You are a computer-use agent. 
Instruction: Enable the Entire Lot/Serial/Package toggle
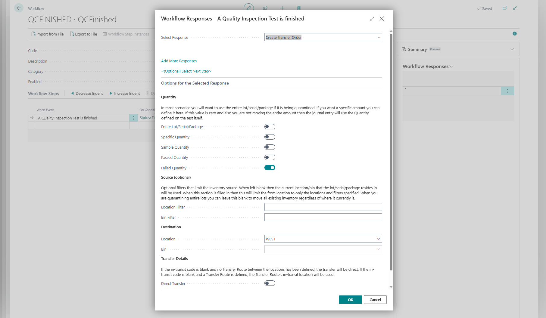pos(270,127)
